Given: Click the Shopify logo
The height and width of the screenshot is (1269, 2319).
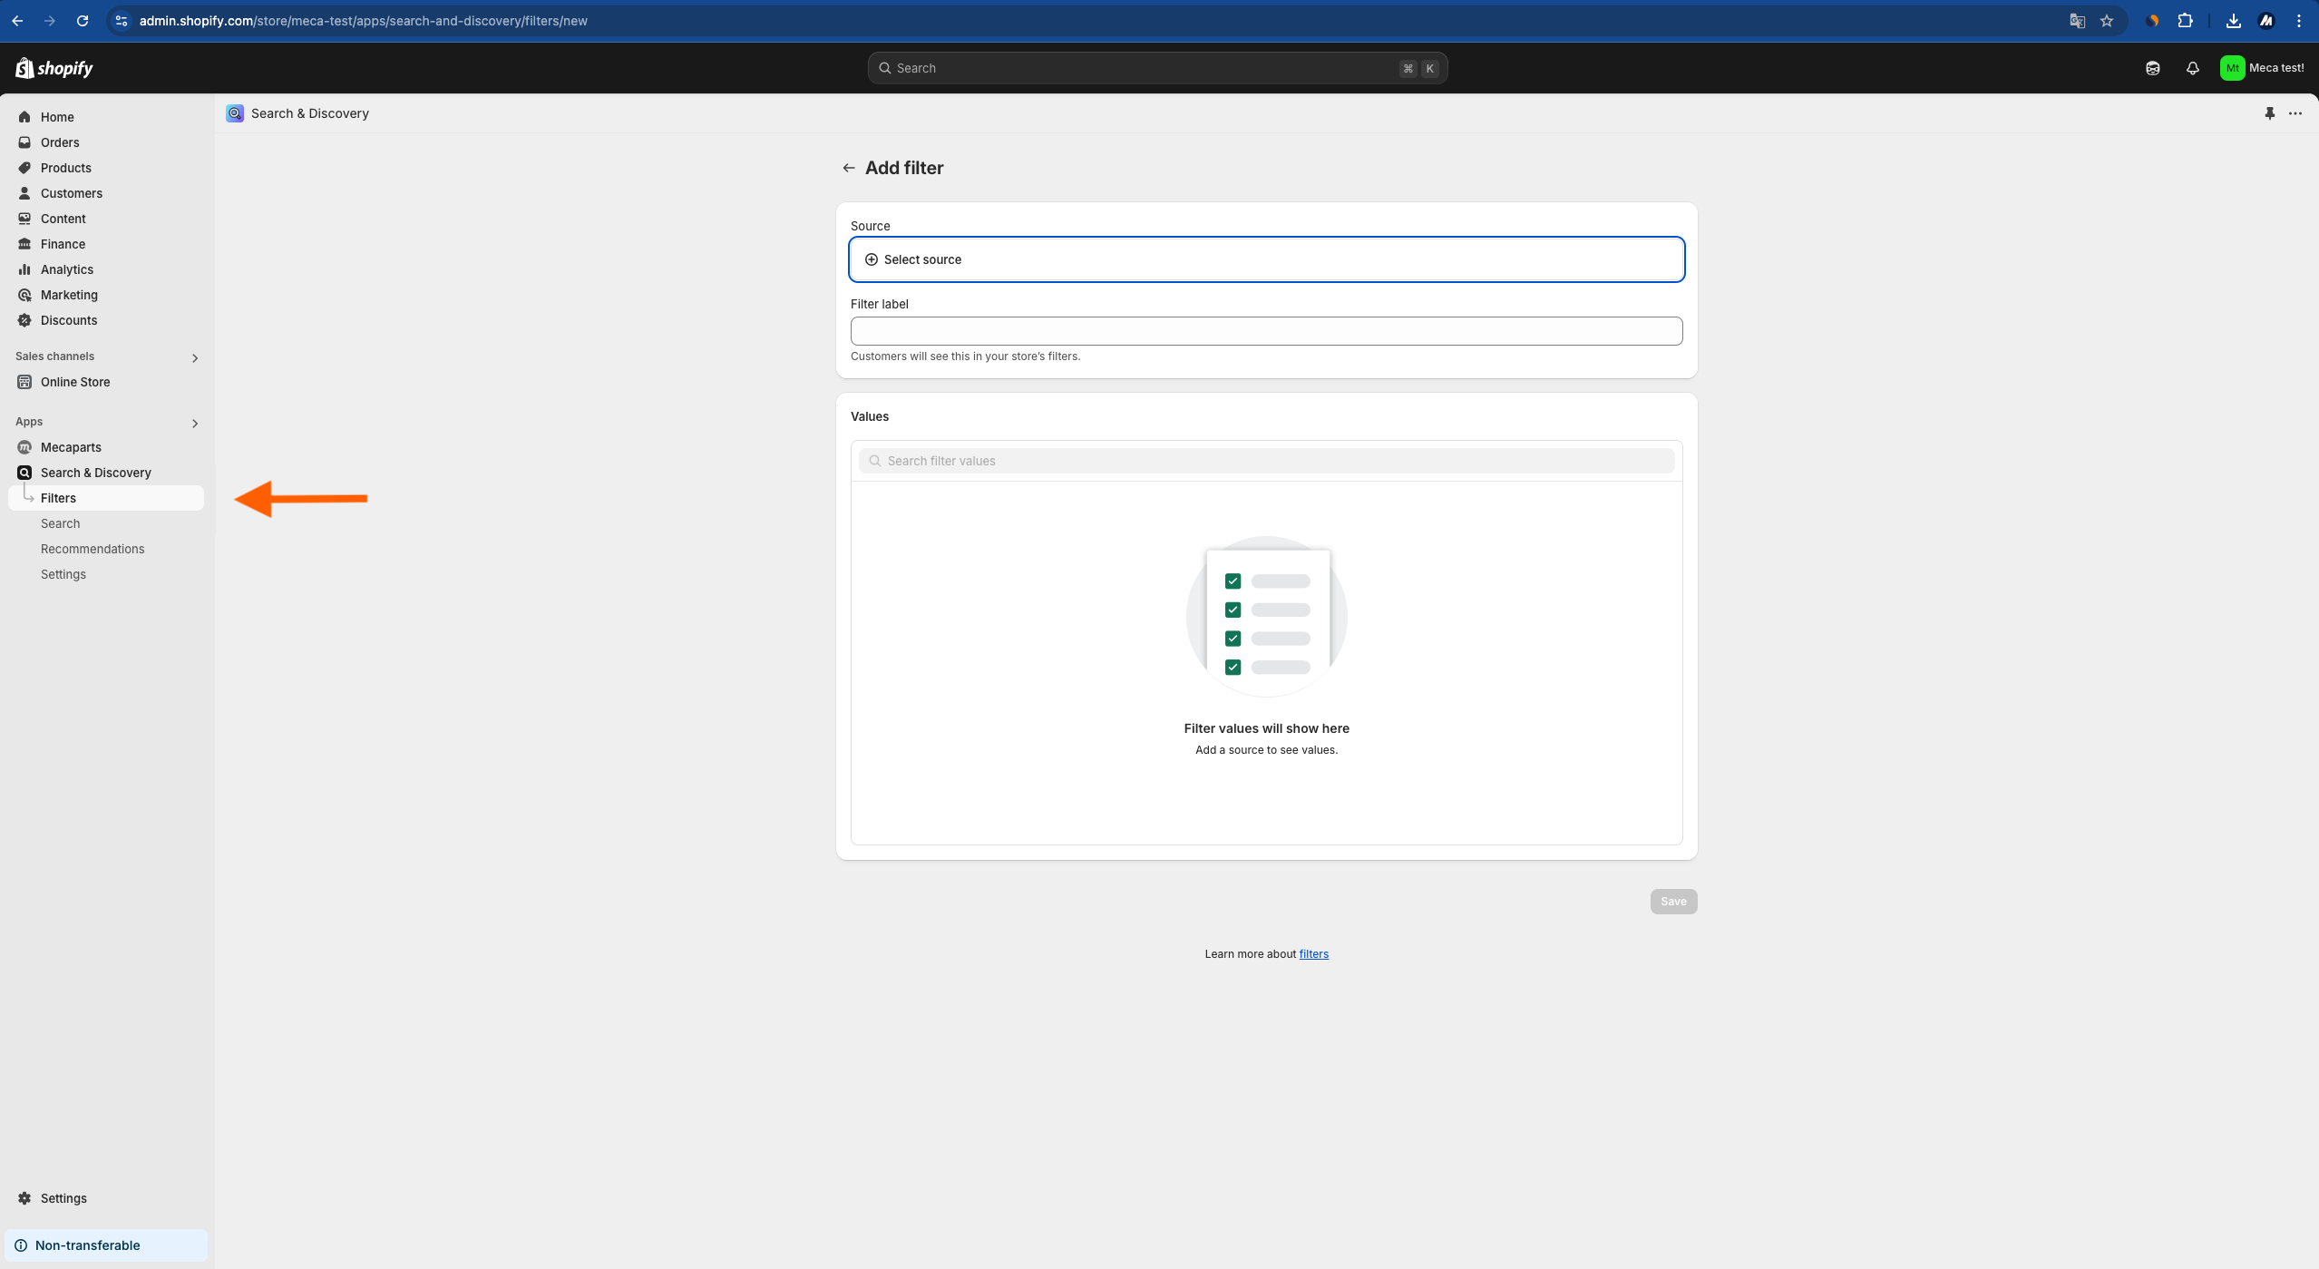Looking at the screenshot, I should tap(54, 68).
